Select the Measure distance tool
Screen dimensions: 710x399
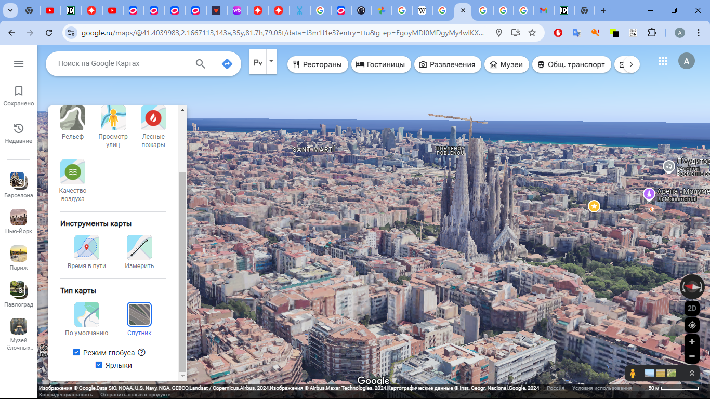click(139, 248)
